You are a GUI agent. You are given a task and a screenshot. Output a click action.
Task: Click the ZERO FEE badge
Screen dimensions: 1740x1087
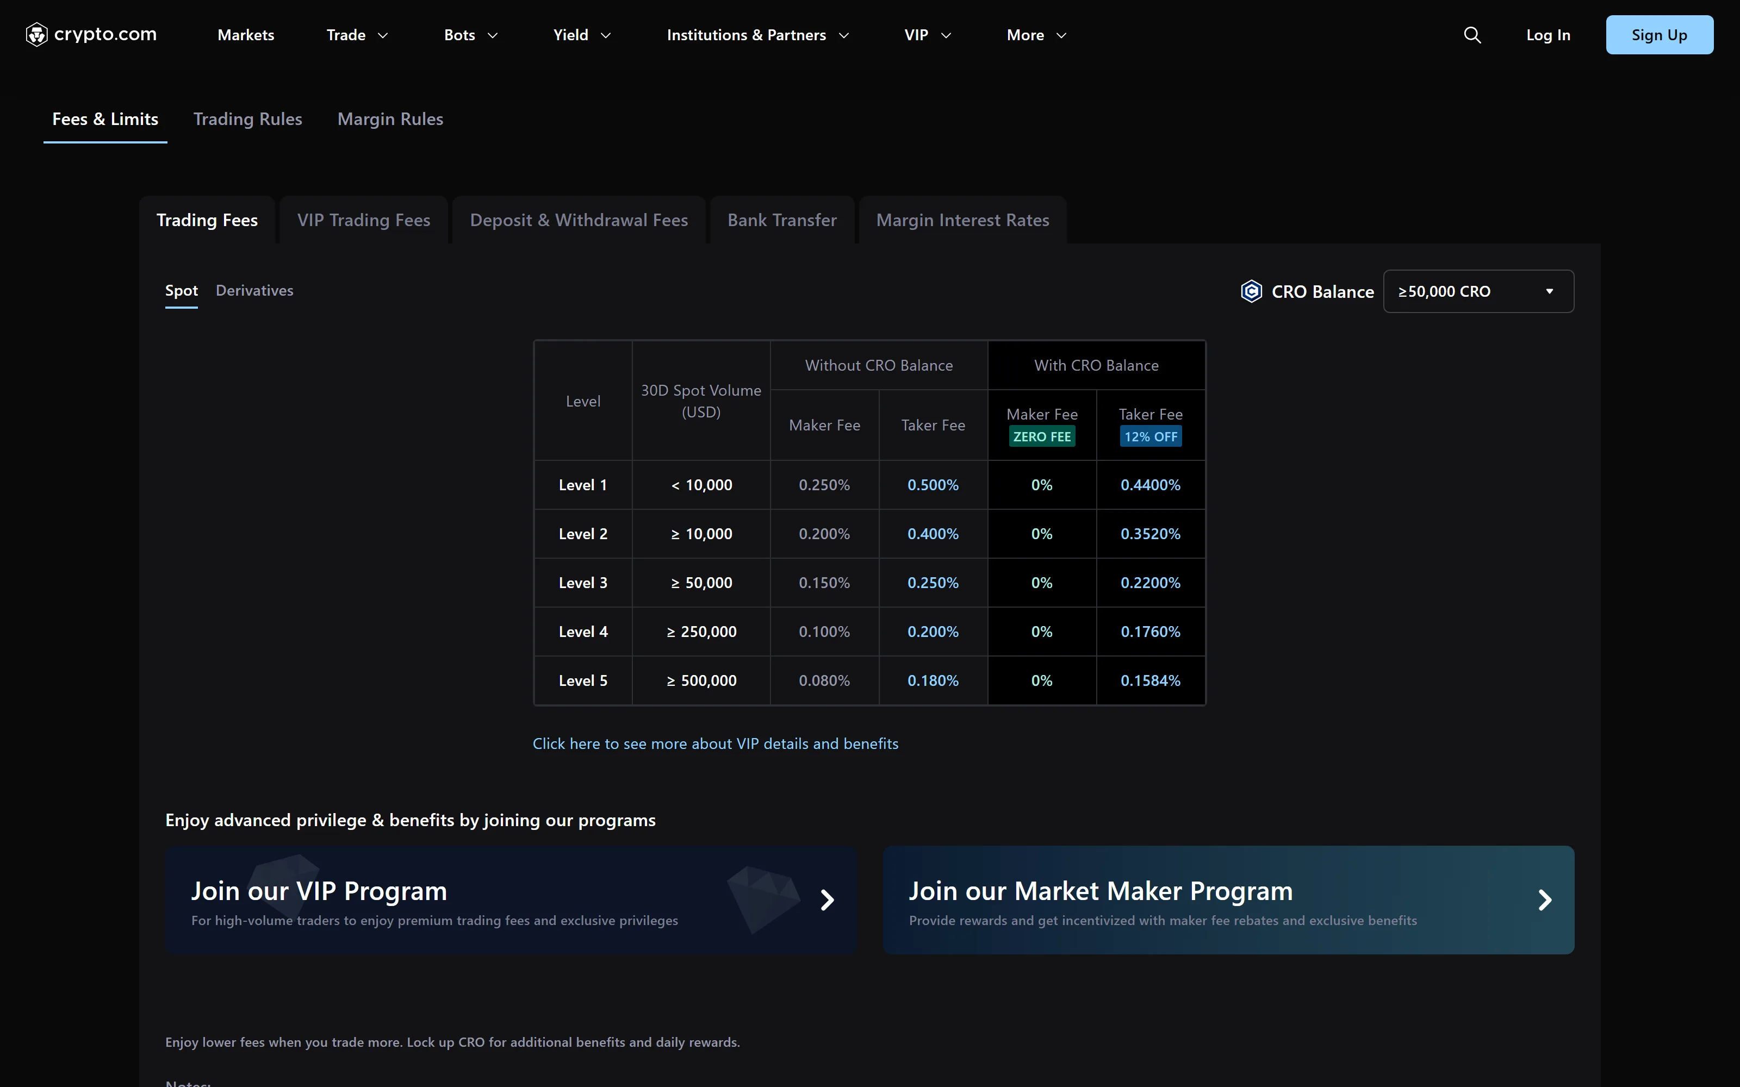(1042, 436)
